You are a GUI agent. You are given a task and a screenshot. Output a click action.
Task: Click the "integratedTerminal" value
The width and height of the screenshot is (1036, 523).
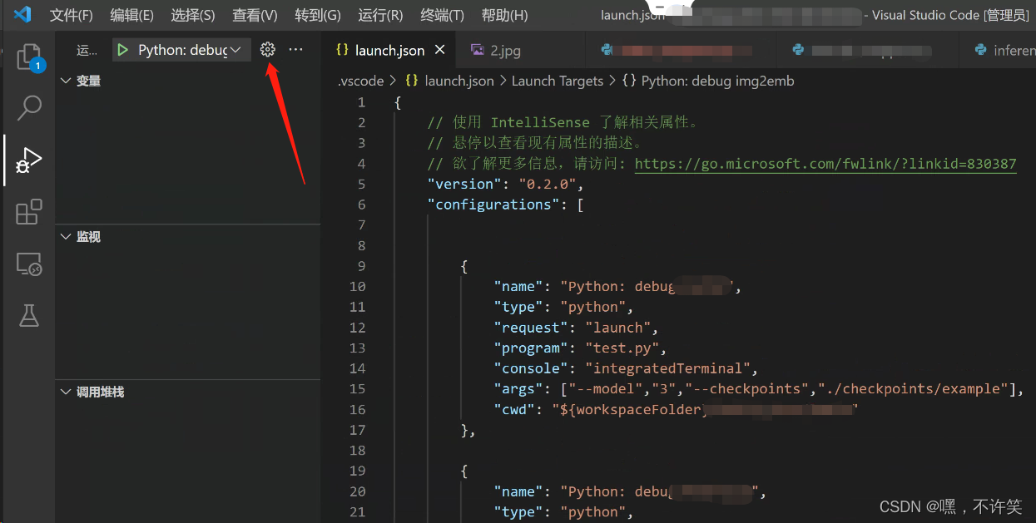[x=667, y=368]
